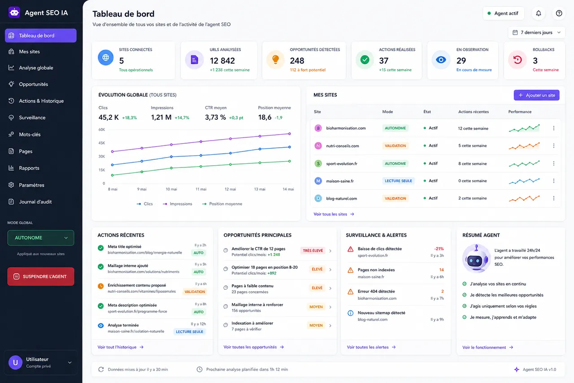This screenshot has width=574, height=383.
Task: Click the S avatar for sport-evolution.fr
Action: coord(318,163)
